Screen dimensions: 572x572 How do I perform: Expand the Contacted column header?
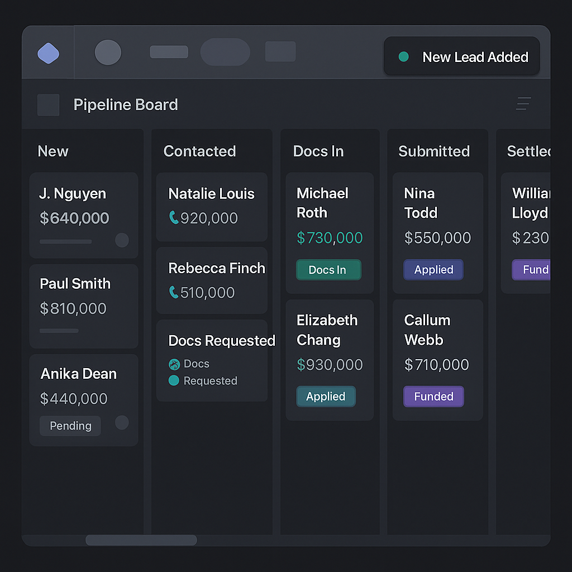coord(199,151)
